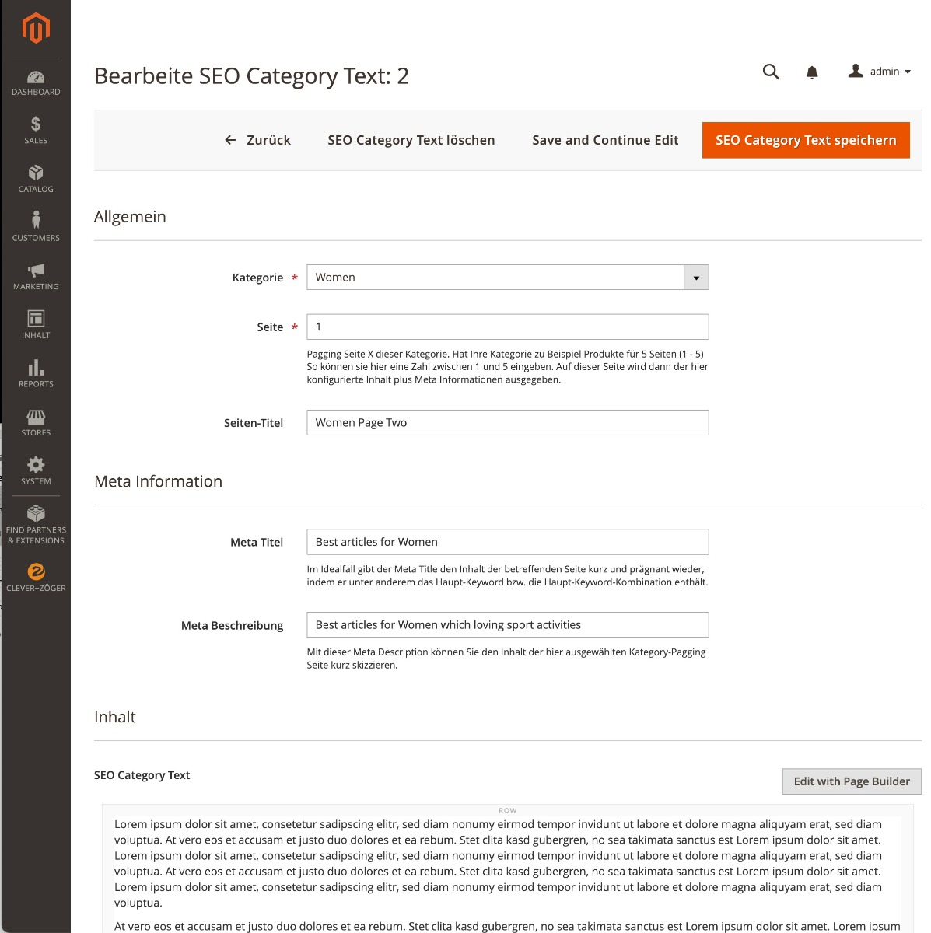Focus the Meta Beschreibung input field
This screenshot has width=931, height=933.
508,625
